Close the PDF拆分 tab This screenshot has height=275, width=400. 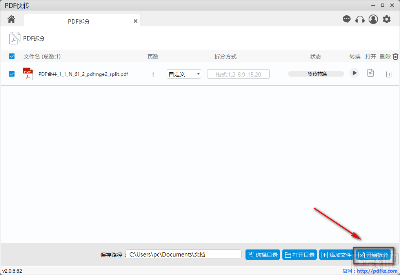[135, 21]
